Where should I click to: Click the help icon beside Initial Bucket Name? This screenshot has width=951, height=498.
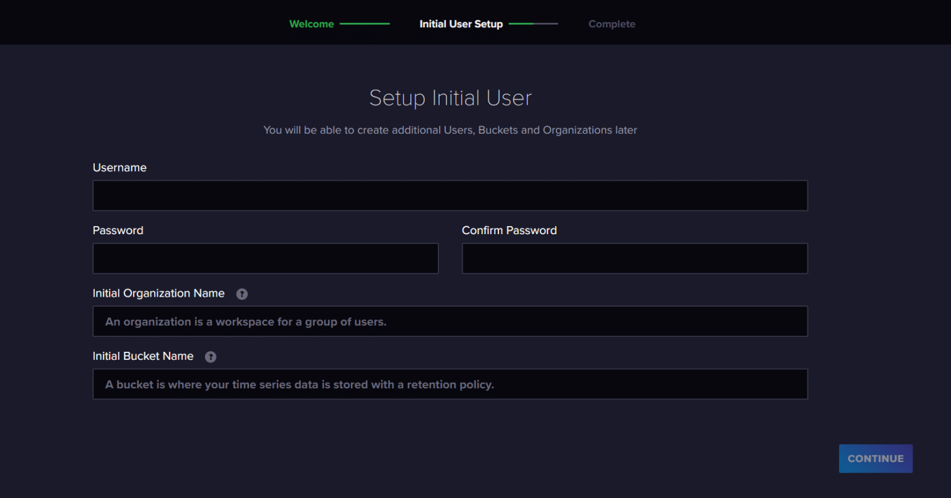211,357
